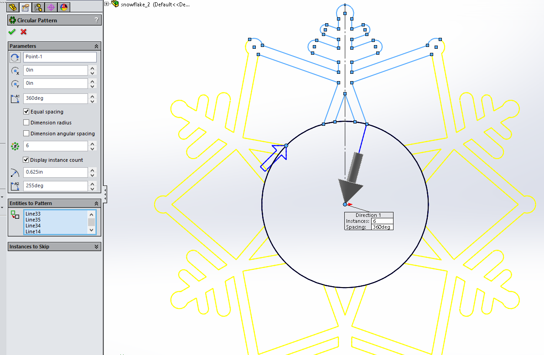Click the Circular Pattern title icon
Viewport: 544px width, 355px height.
(x=12, y=20)
